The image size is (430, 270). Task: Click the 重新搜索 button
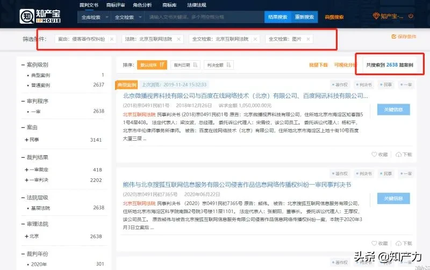[x=304, y=17]
